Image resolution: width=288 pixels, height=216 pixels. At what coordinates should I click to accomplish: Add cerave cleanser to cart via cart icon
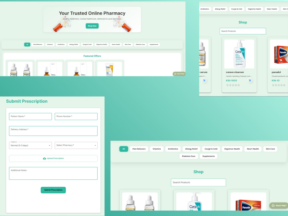[x=250, y=81]
